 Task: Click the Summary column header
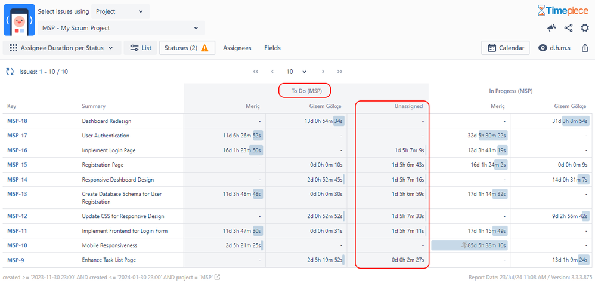point(94,106)
